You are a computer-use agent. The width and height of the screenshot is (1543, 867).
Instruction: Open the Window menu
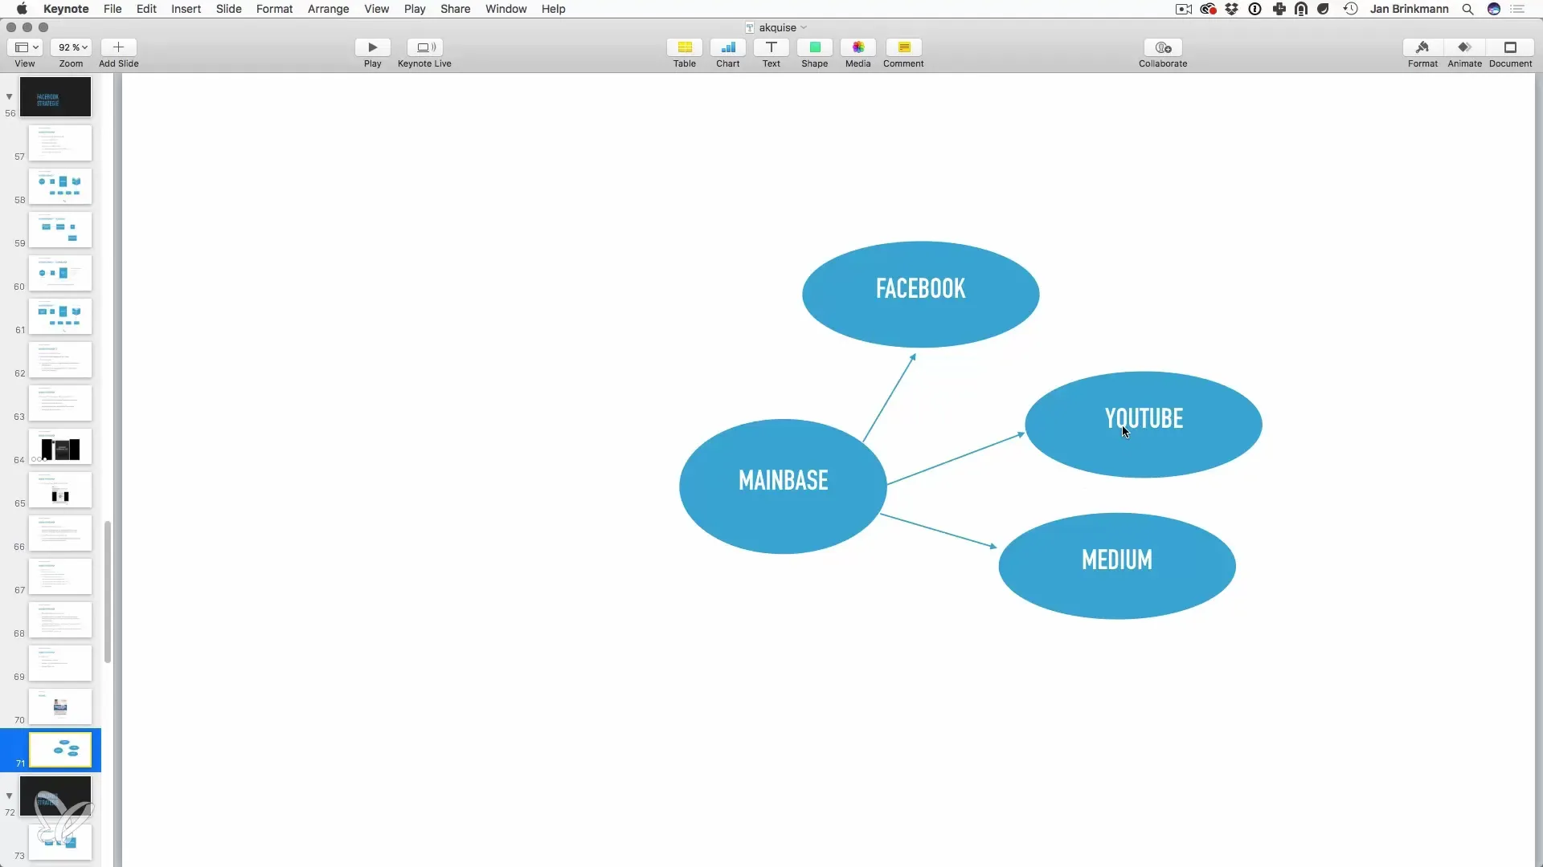pos(506,9)
